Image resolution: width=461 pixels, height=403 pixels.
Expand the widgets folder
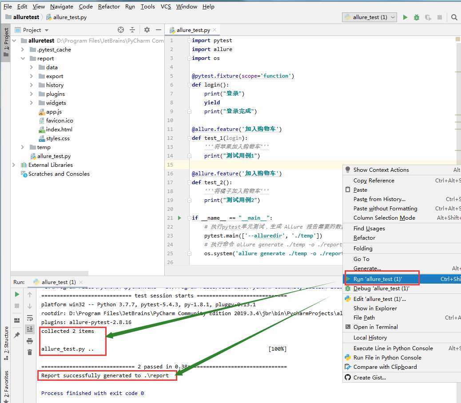[x=32, y=103]
